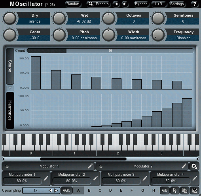Click the Dry knob
The width and height of the screenshot is (201, 196).
(9, 18)
